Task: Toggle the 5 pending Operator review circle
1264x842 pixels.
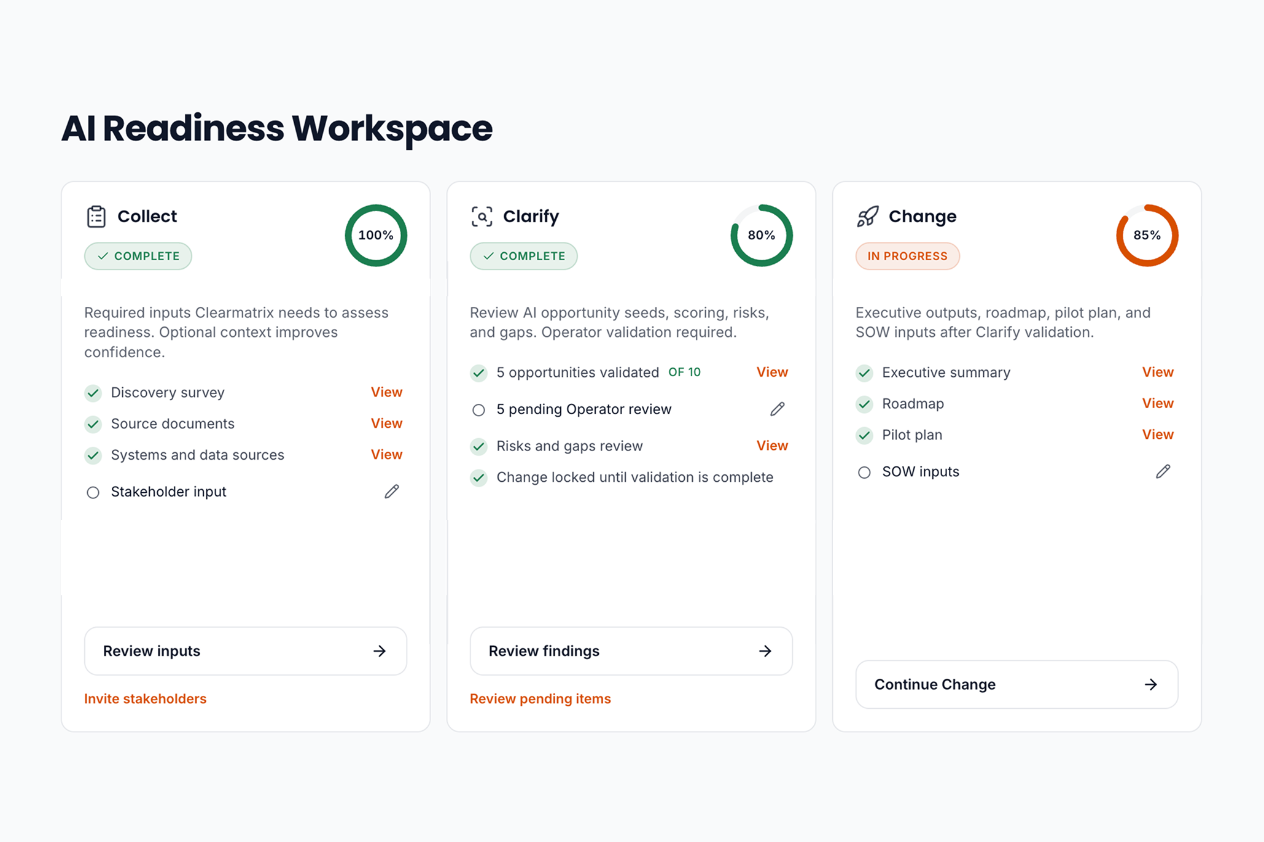Action: (479, 410)
